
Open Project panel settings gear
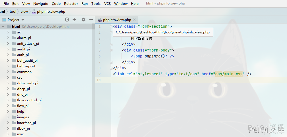pyautogui.click(x=84, y=20)
